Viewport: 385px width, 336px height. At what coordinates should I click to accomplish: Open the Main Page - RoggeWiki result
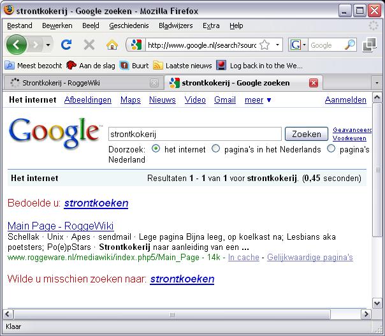(x=61, y=226)
